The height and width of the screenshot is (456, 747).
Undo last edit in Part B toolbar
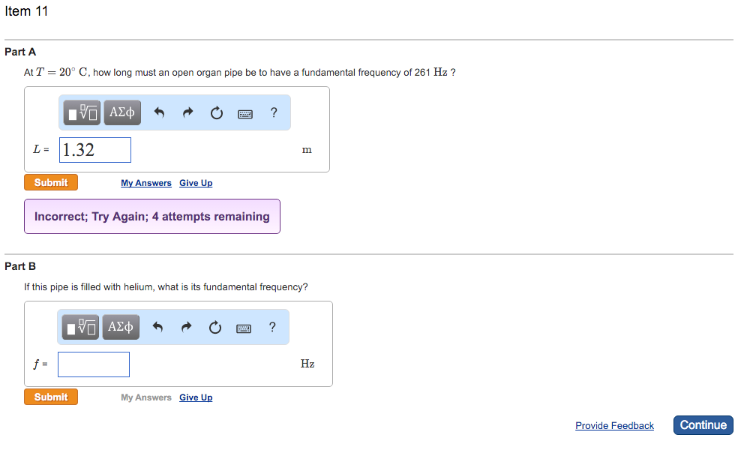[x=158, y=328]
